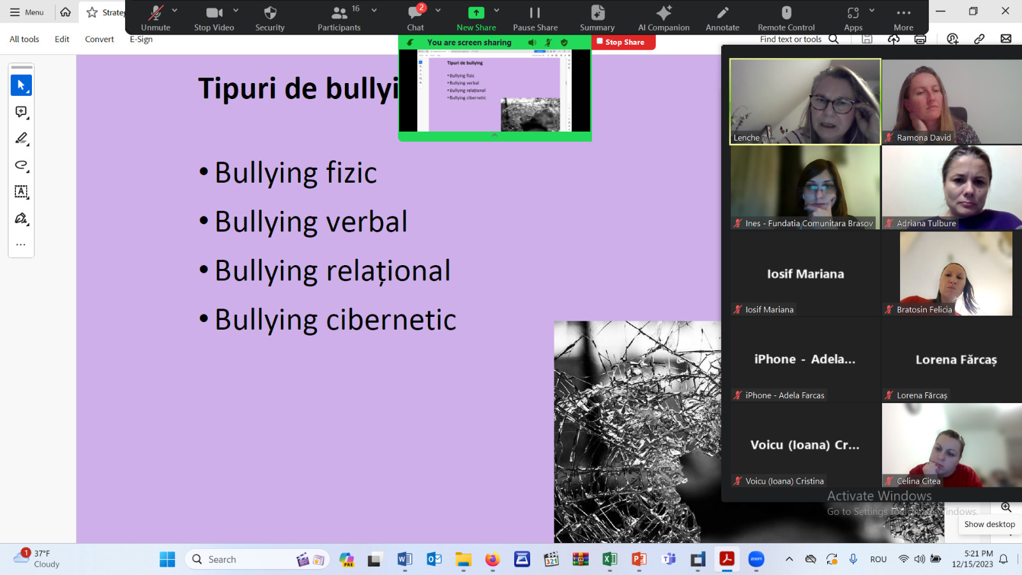Open the All tools menu

(24, 39)
